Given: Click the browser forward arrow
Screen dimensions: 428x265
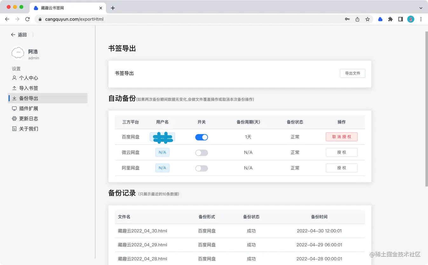Looking at the screenshot, I should (x=17, y=19).
